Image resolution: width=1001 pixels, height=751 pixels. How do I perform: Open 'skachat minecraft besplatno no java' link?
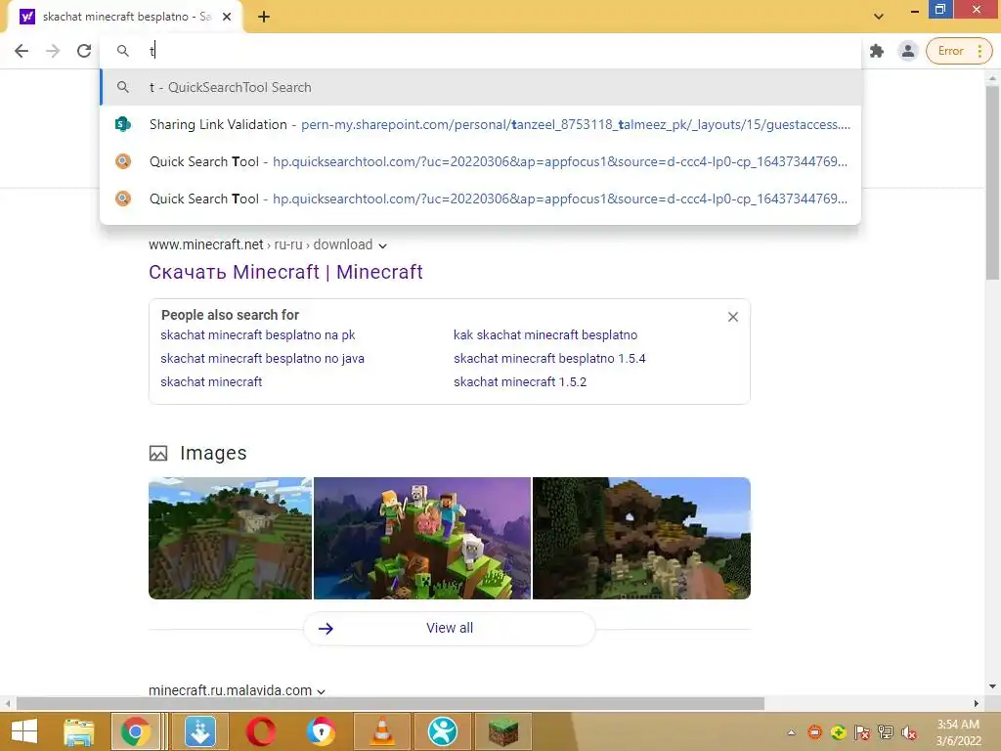point(262,359)
